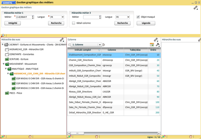
Task: Click the chain link icon at top right of window
Action: point(195,8)
